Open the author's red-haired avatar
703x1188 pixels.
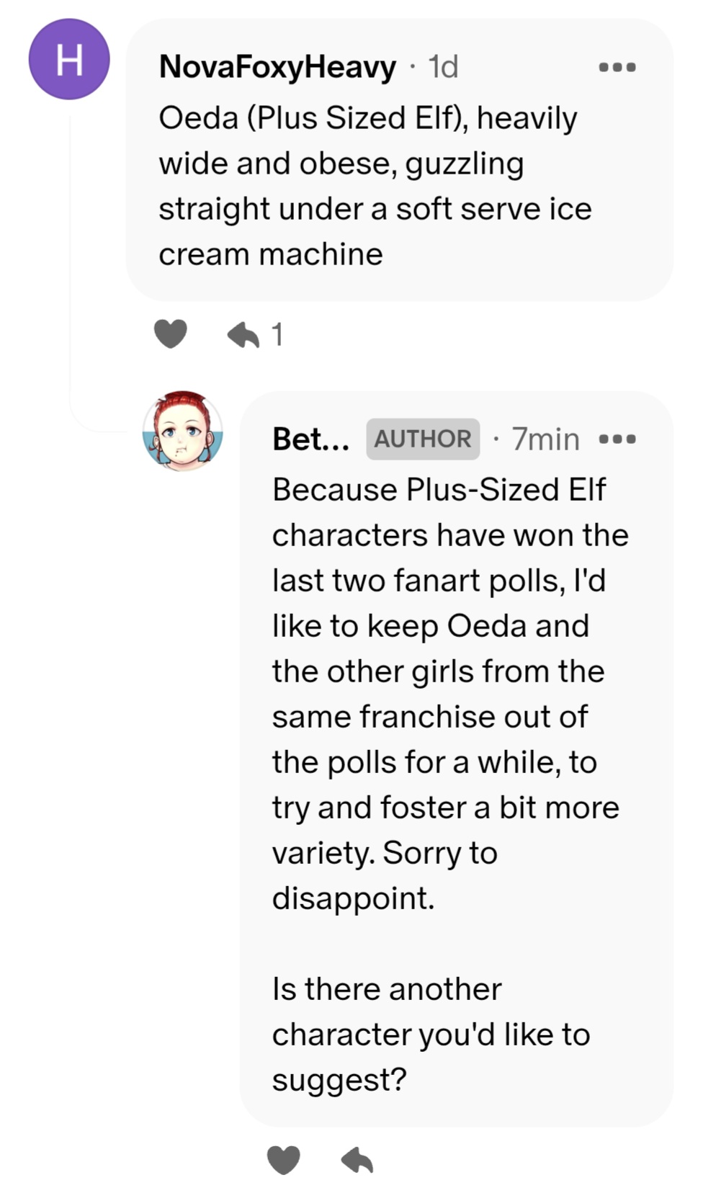pos(182,432)
